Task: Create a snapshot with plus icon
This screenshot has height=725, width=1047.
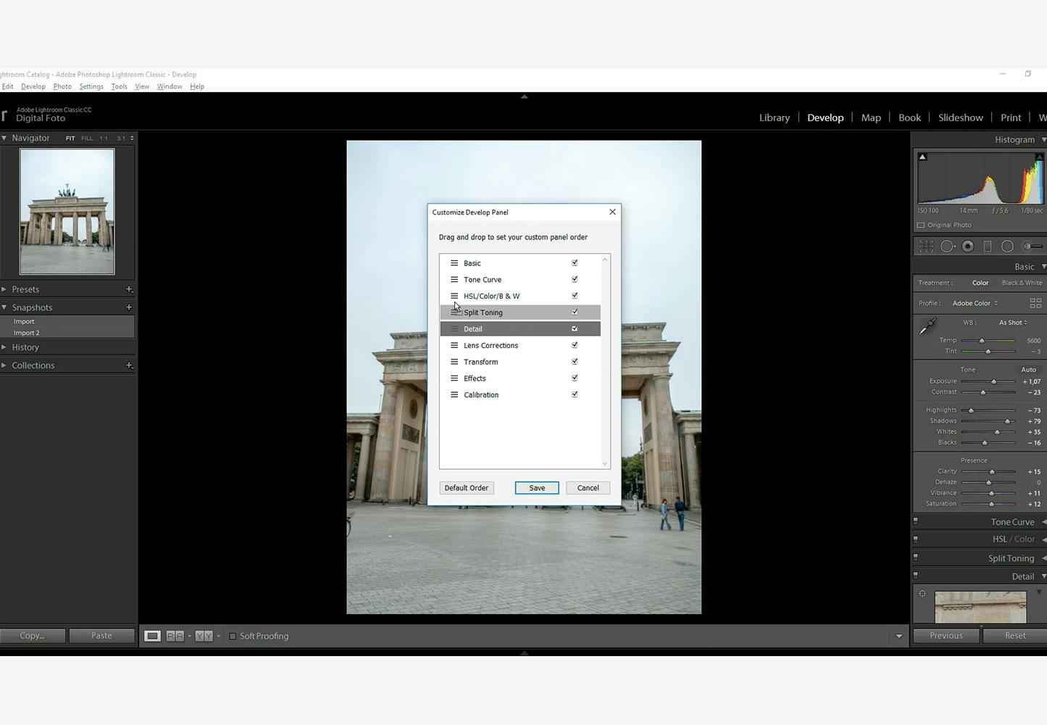Action: [129, 307]
